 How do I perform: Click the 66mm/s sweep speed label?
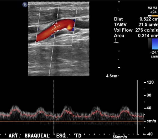(120, 137)
